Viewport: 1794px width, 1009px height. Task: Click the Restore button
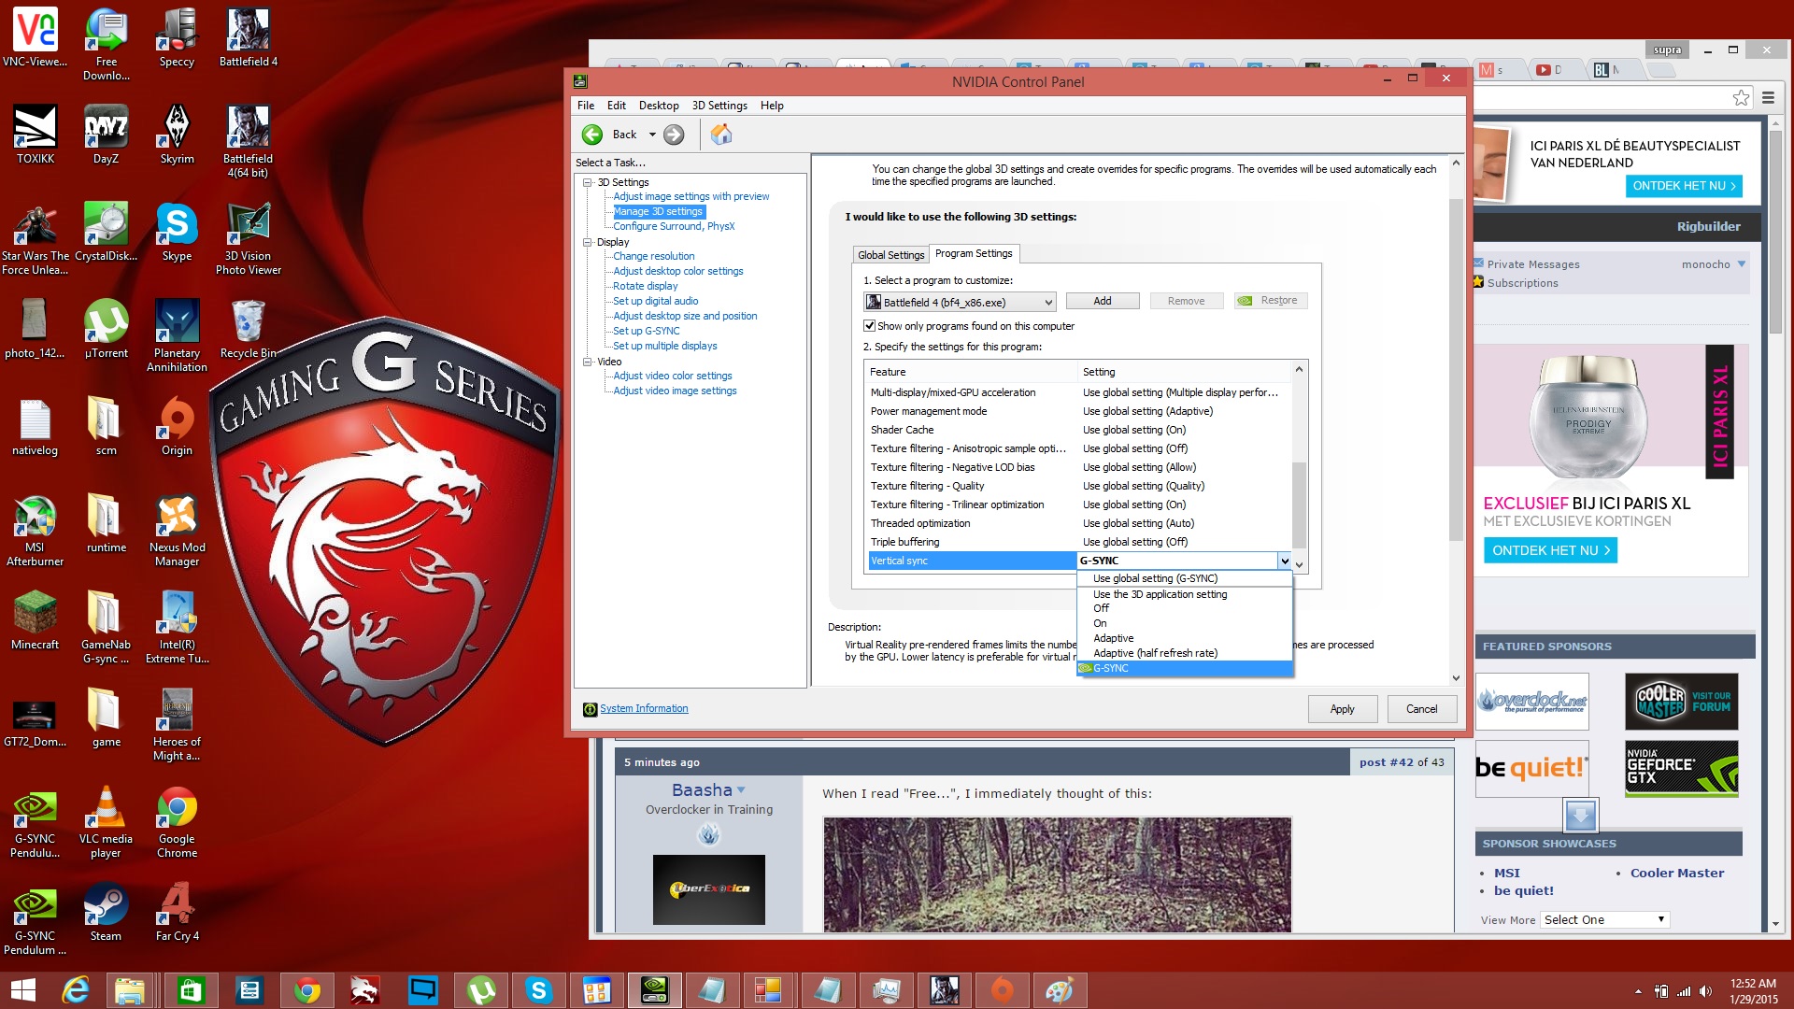pyautogui.click(x=1271, y=301)
